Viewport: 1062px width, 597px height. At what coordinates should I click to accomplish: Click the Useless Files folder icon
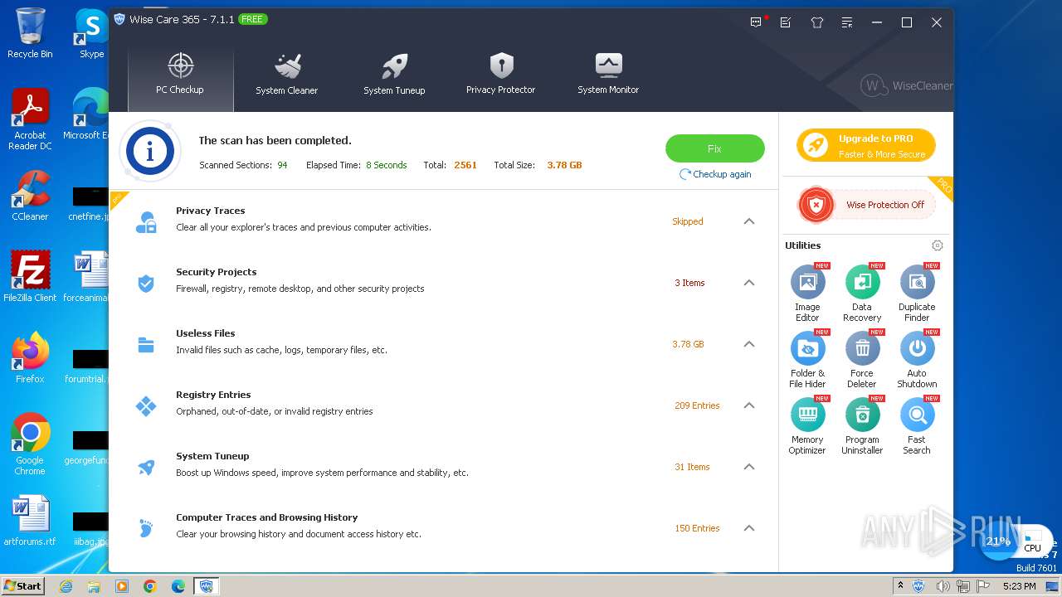coord(146,345)
